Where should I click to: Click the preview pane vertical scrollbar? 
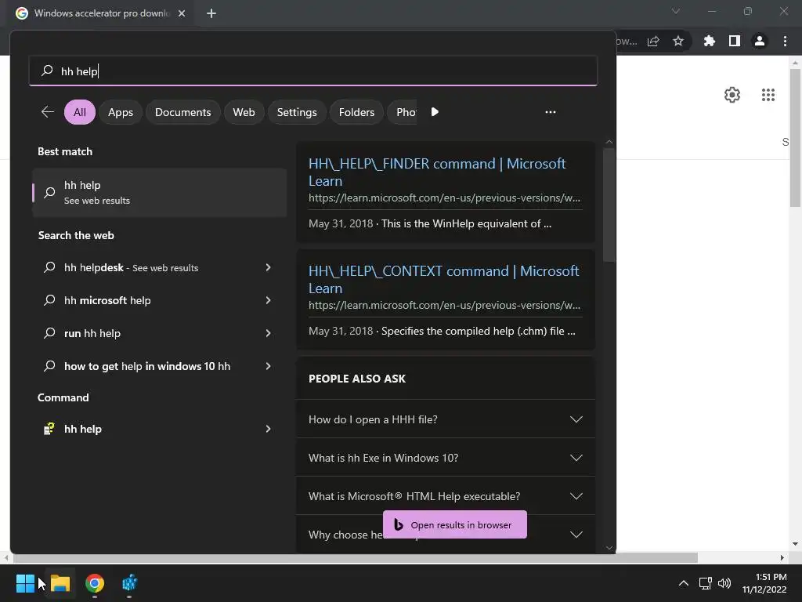pyautogui.click(x=609, y=205)
